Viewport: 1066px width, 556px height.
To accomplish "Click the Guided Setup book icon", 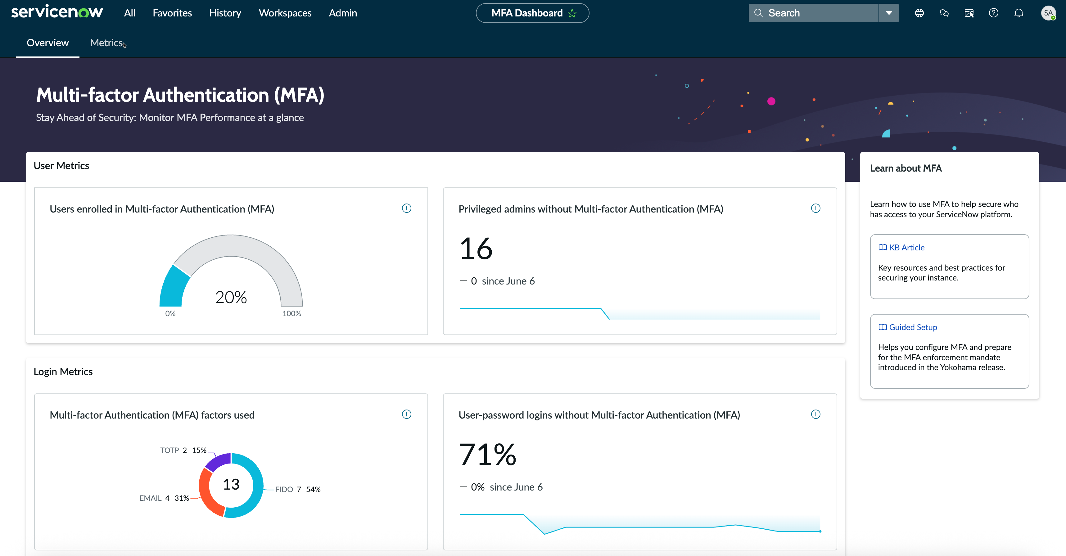I will point(882,327).
